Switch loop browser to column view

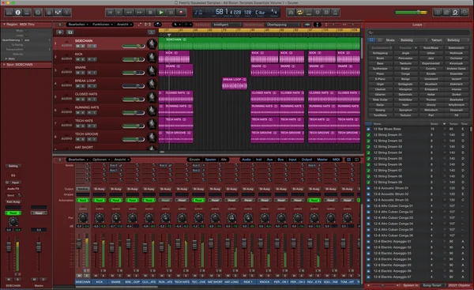tap(379, 40)
